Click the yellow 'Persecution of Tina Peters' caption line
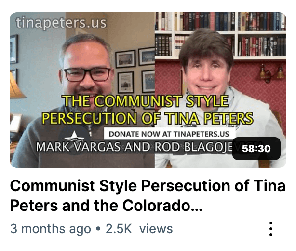 147,118
